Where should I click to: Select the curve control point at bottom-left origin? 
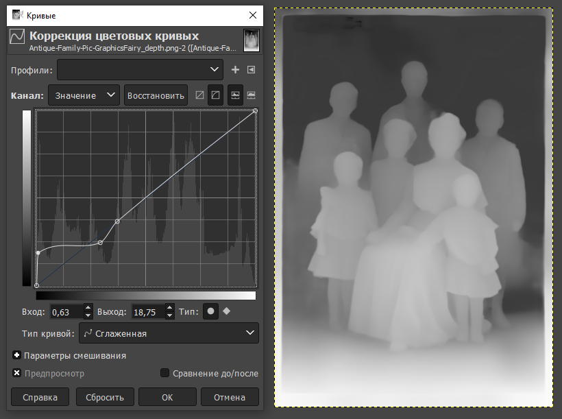pyautogui.click(x=36, y=285)
